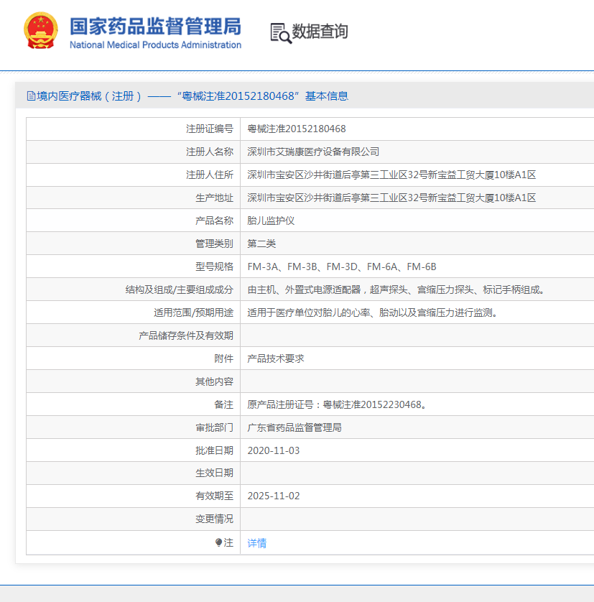The image size is (594, 602).
Task: Click the 型号规格 label
Action: pos(214,267)
